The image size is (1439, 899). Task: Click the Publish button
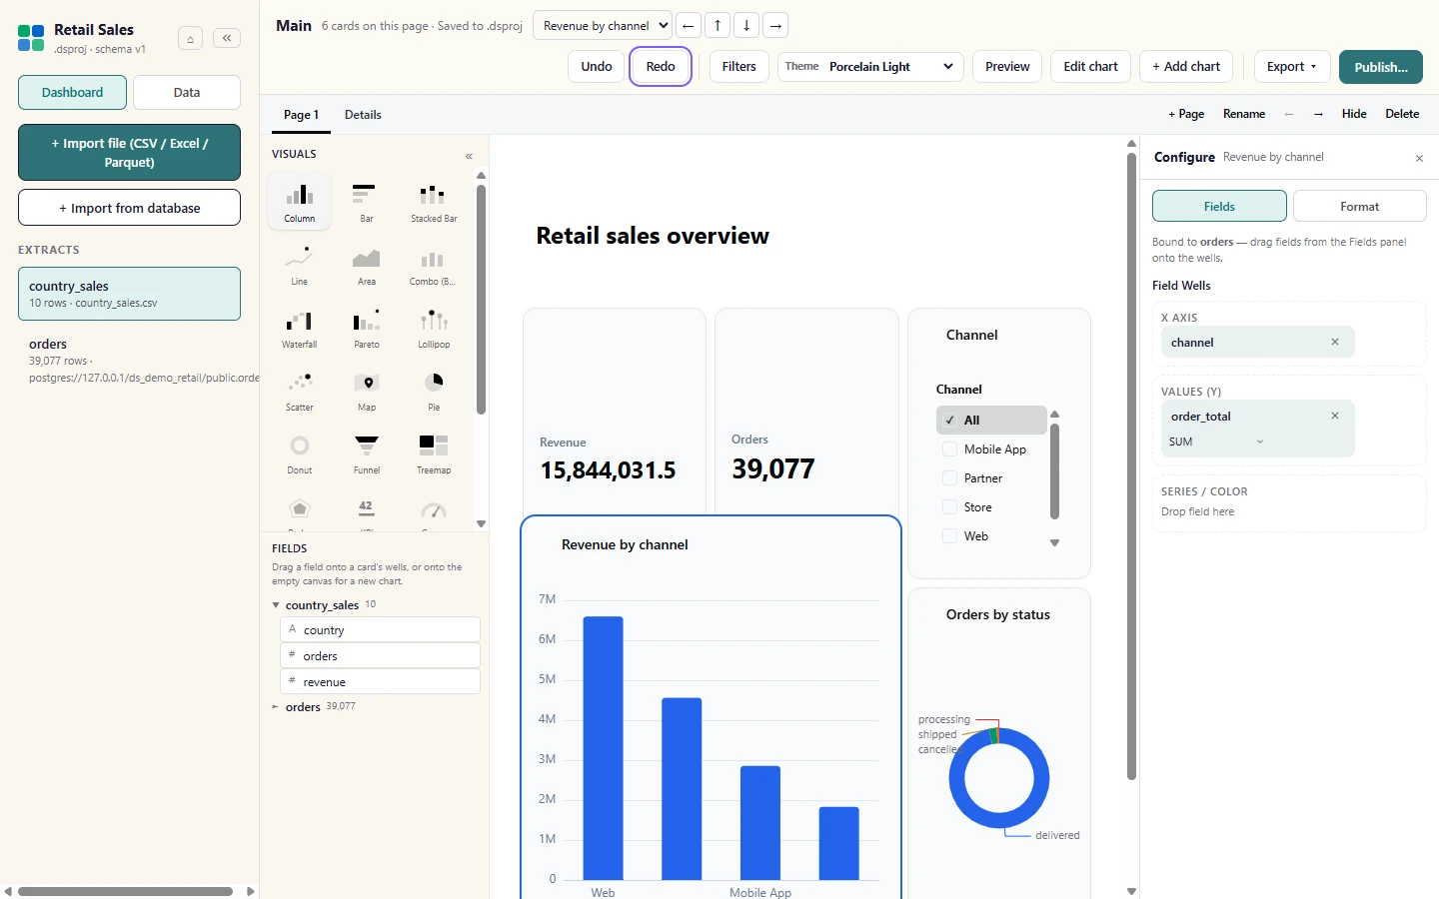click(1381, 67)
